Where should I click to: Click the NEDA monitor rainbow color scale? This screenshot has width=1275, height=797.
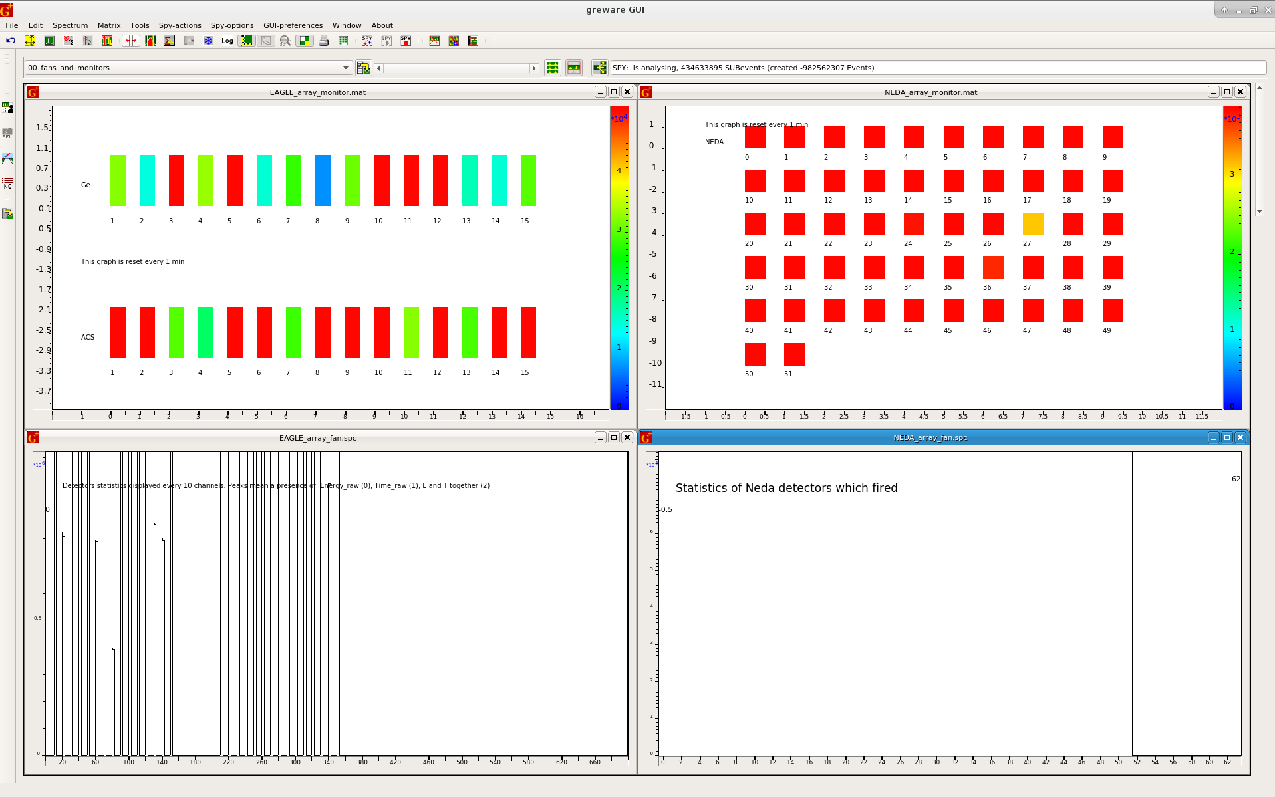click(1234, 259)
